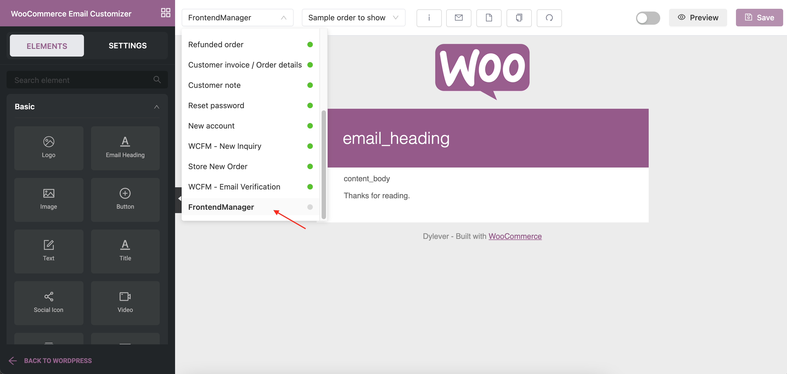
Task: Add the Logo element
Action: pos(49,148)
